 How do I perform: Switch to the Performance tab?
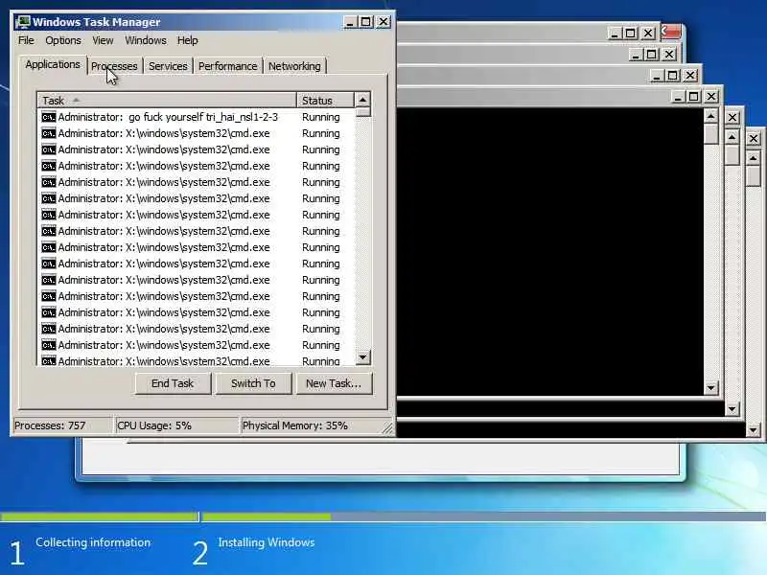227,66
